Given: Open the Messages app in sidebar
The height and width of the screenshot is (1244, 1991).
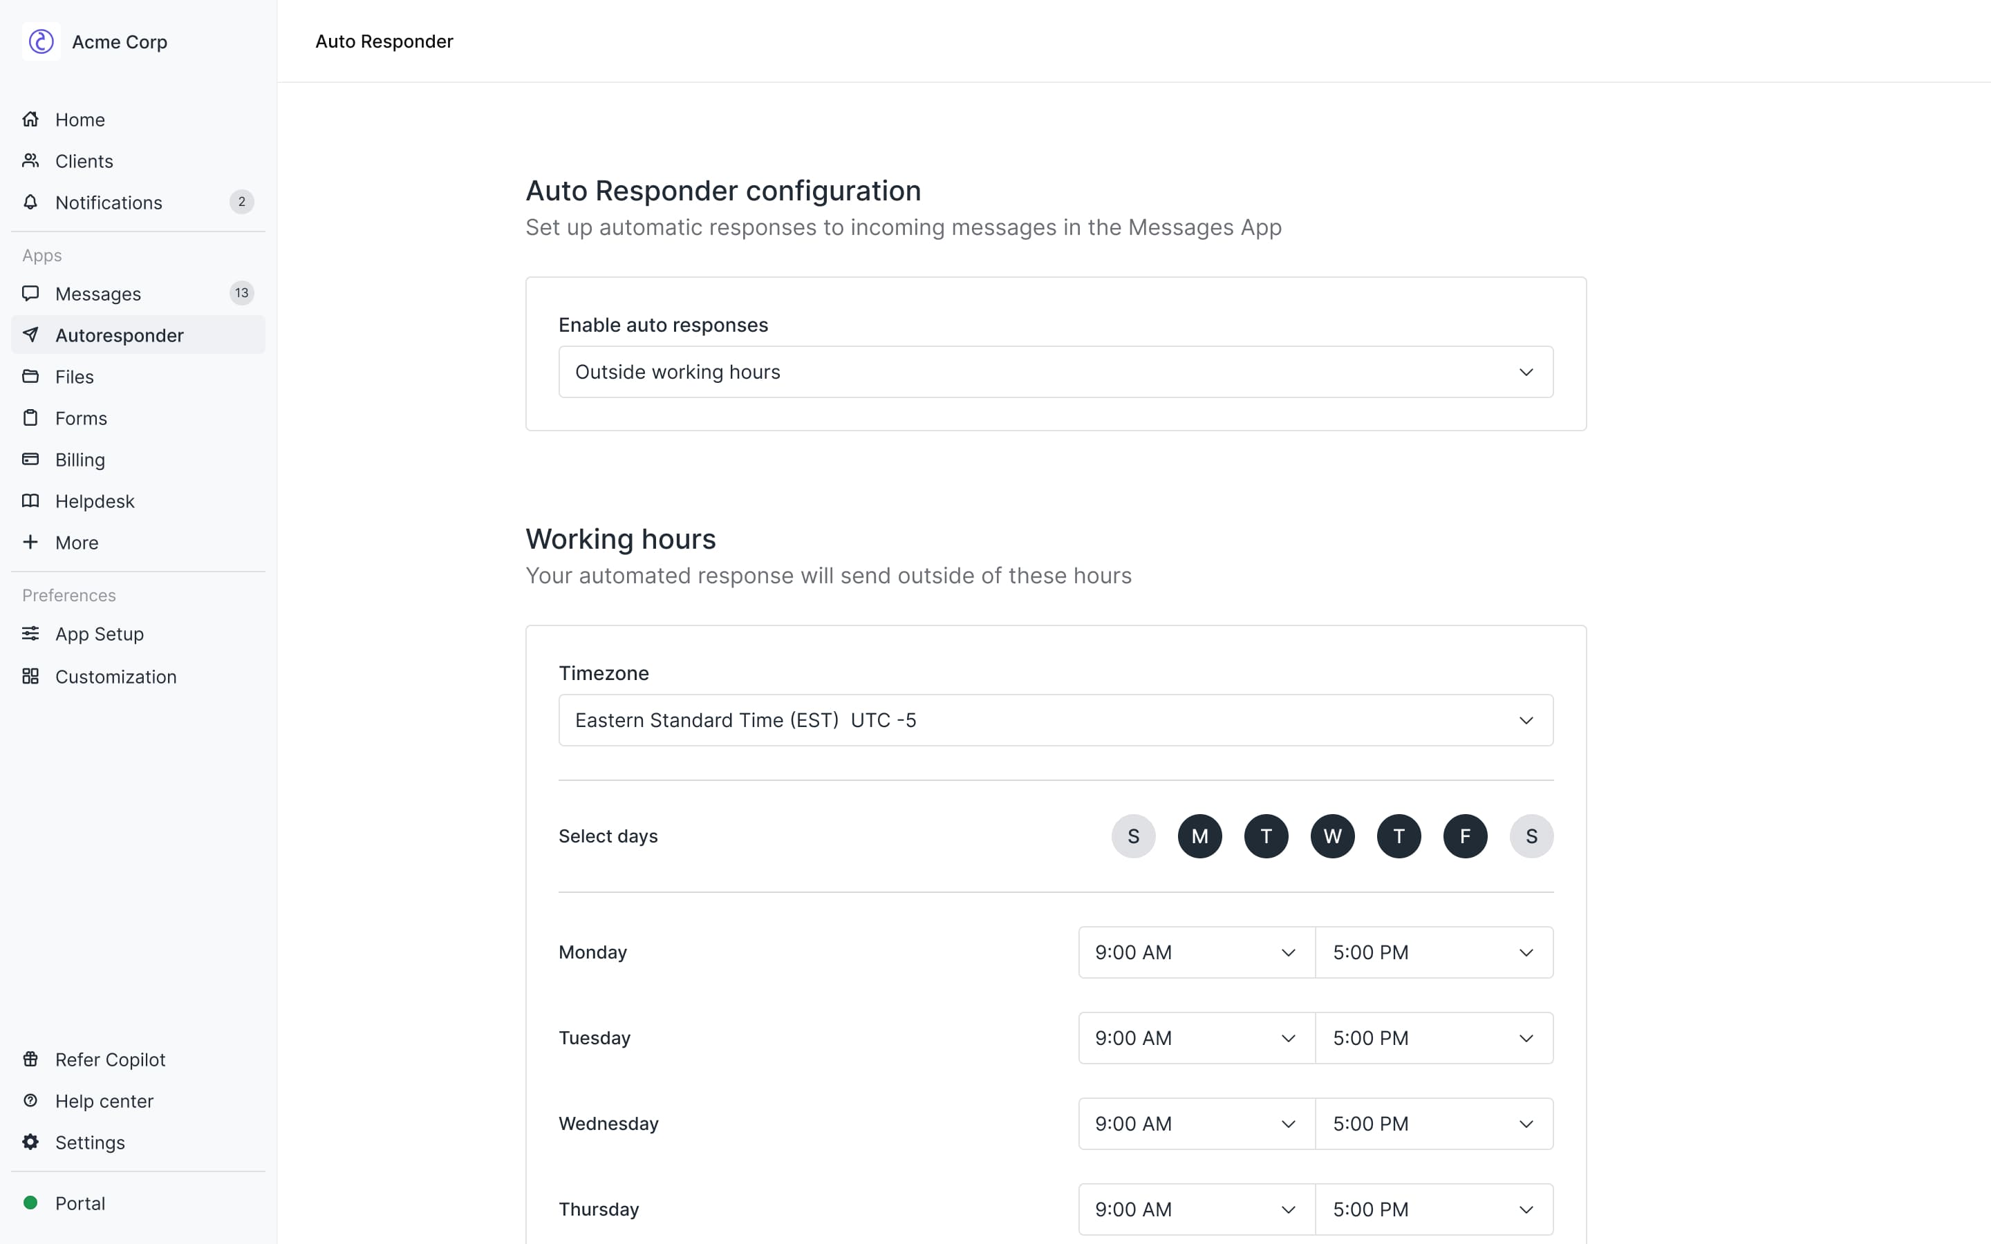Looking at the screenshot, I should coord(98,294).
